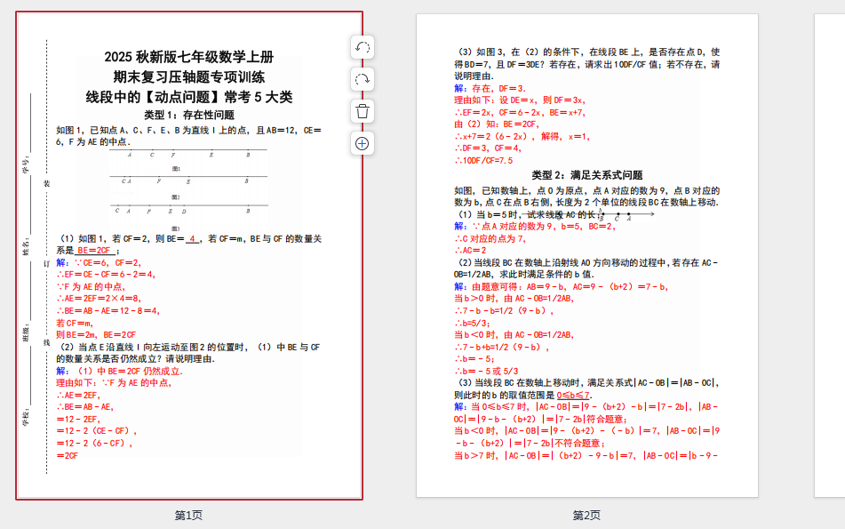Viewport: 845px width, 529px height.
Task: Click the title line 2025秋新版七年级数学上册
Action: click(188, 57)
